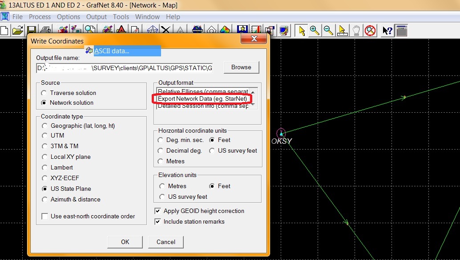This screenshot has width=460, height=260.
Task: Select the hand pan tool
Action: pos(356,30)
